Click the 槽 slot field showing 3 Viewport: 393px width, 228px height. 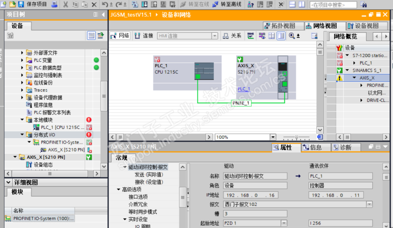(255, 213)
